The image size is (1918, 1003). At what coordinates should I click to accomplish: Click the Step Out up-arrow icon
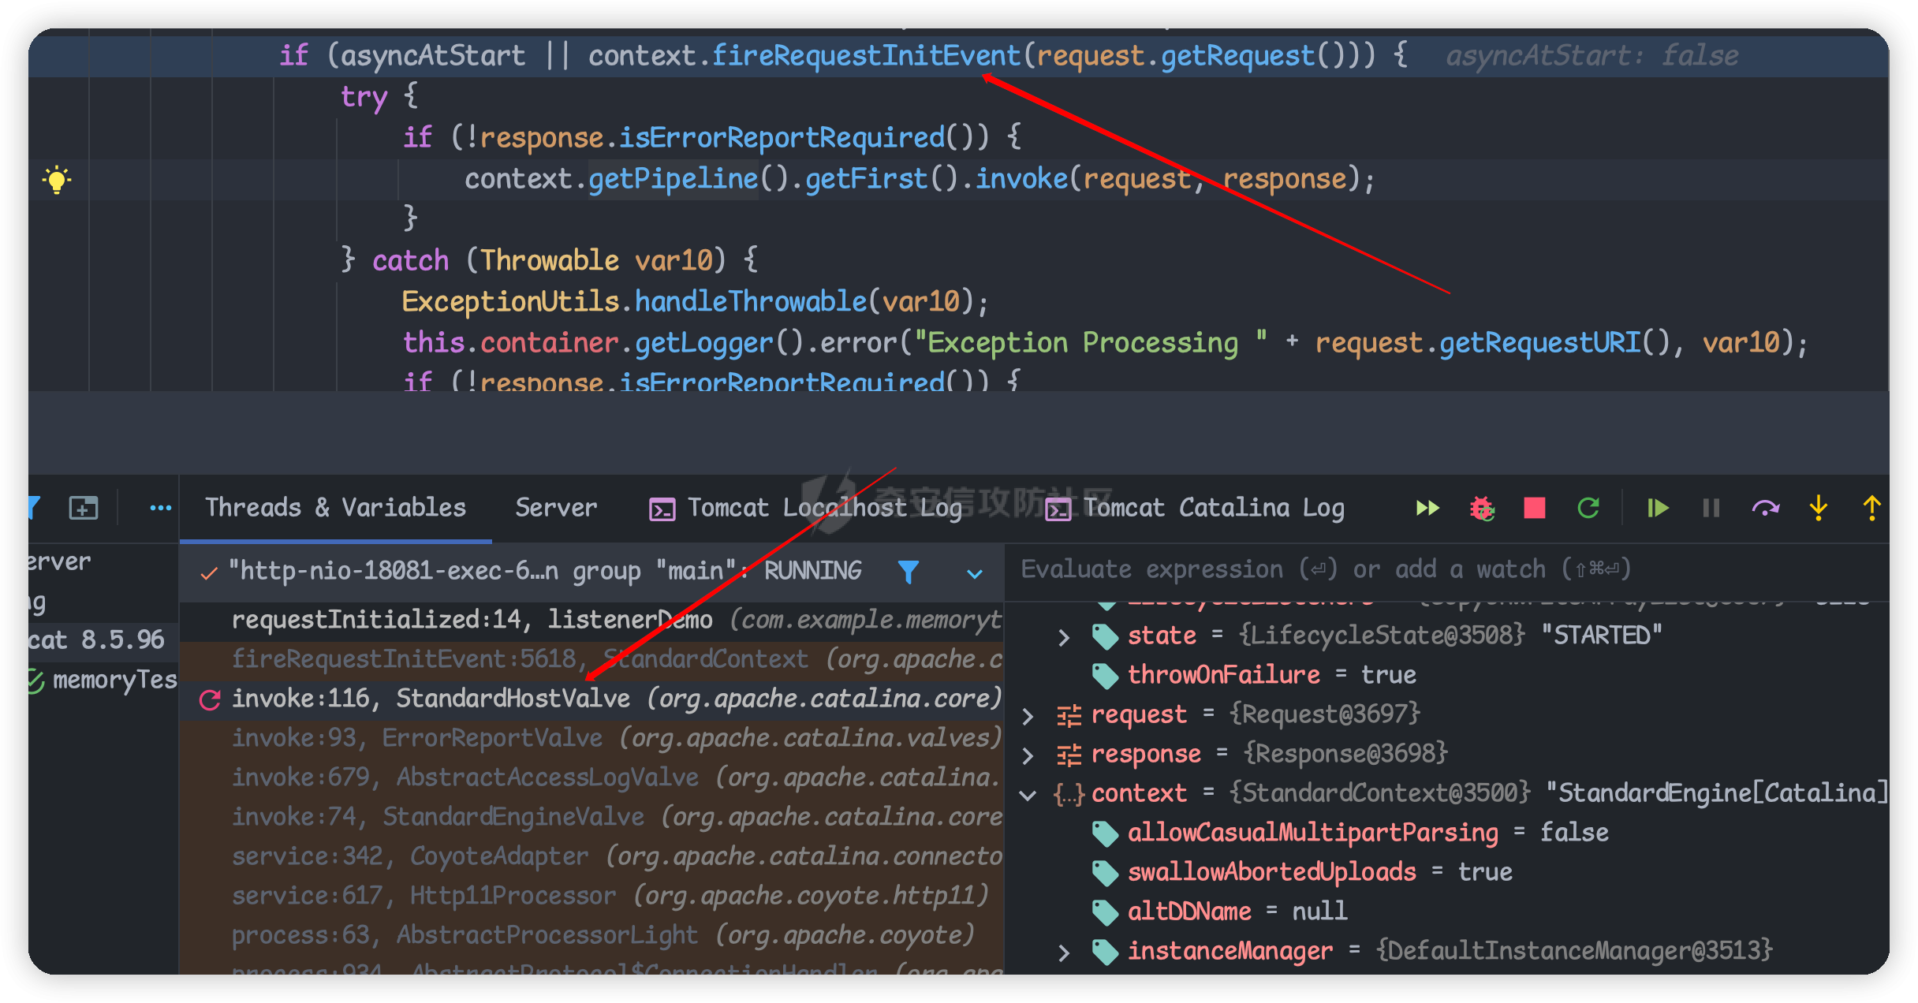click(1871, 508)
